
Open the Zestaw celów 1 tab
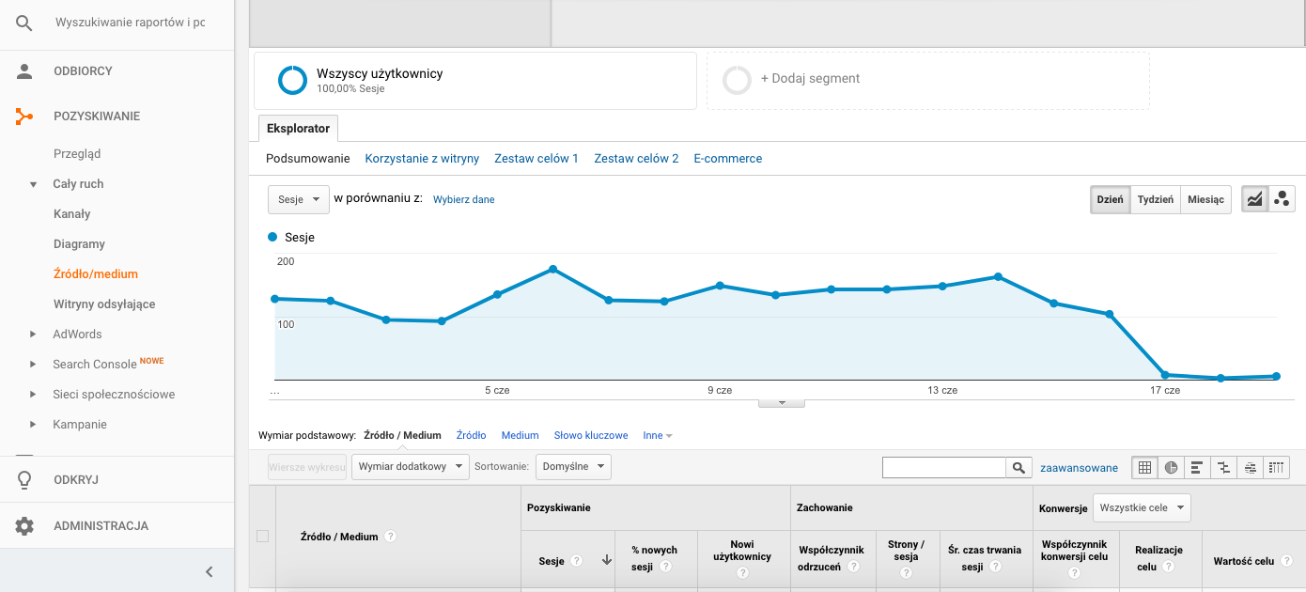(536, 158)
